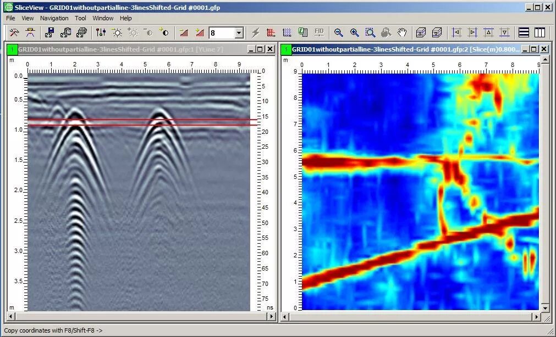The height and width of the screenshot is (337, 556).
Task: Click right scroll arrow of slice window
Action: [537, 317]
